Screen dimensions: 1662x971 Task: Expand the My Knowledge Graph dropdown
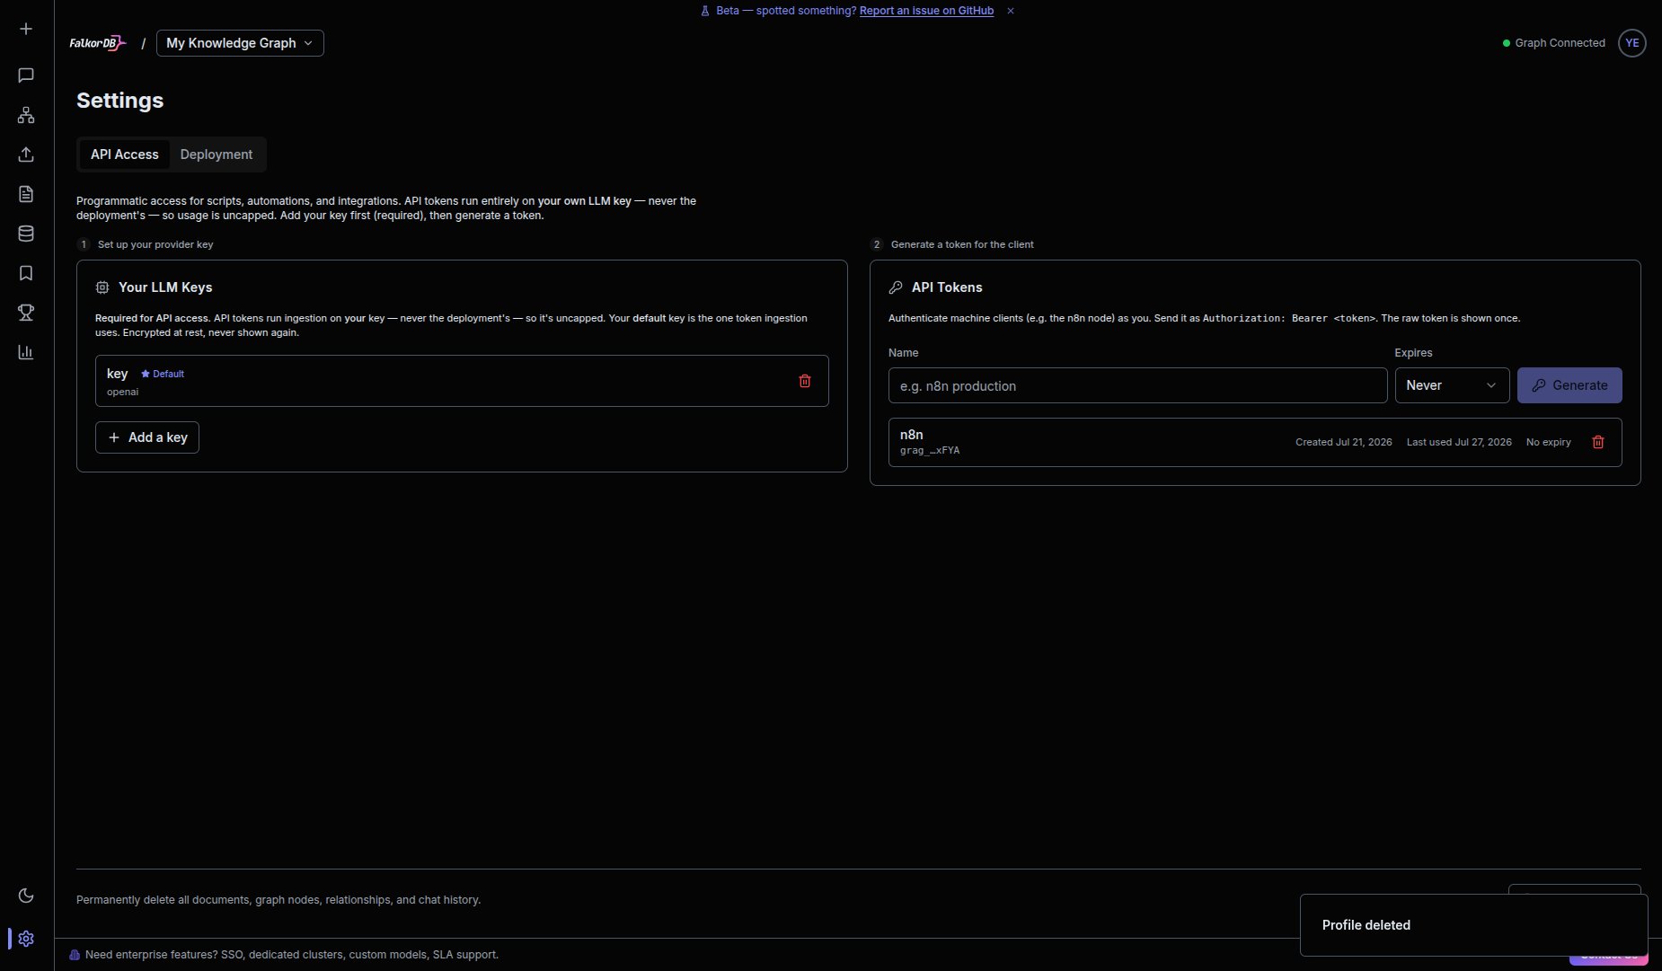[x=240, y=43]
